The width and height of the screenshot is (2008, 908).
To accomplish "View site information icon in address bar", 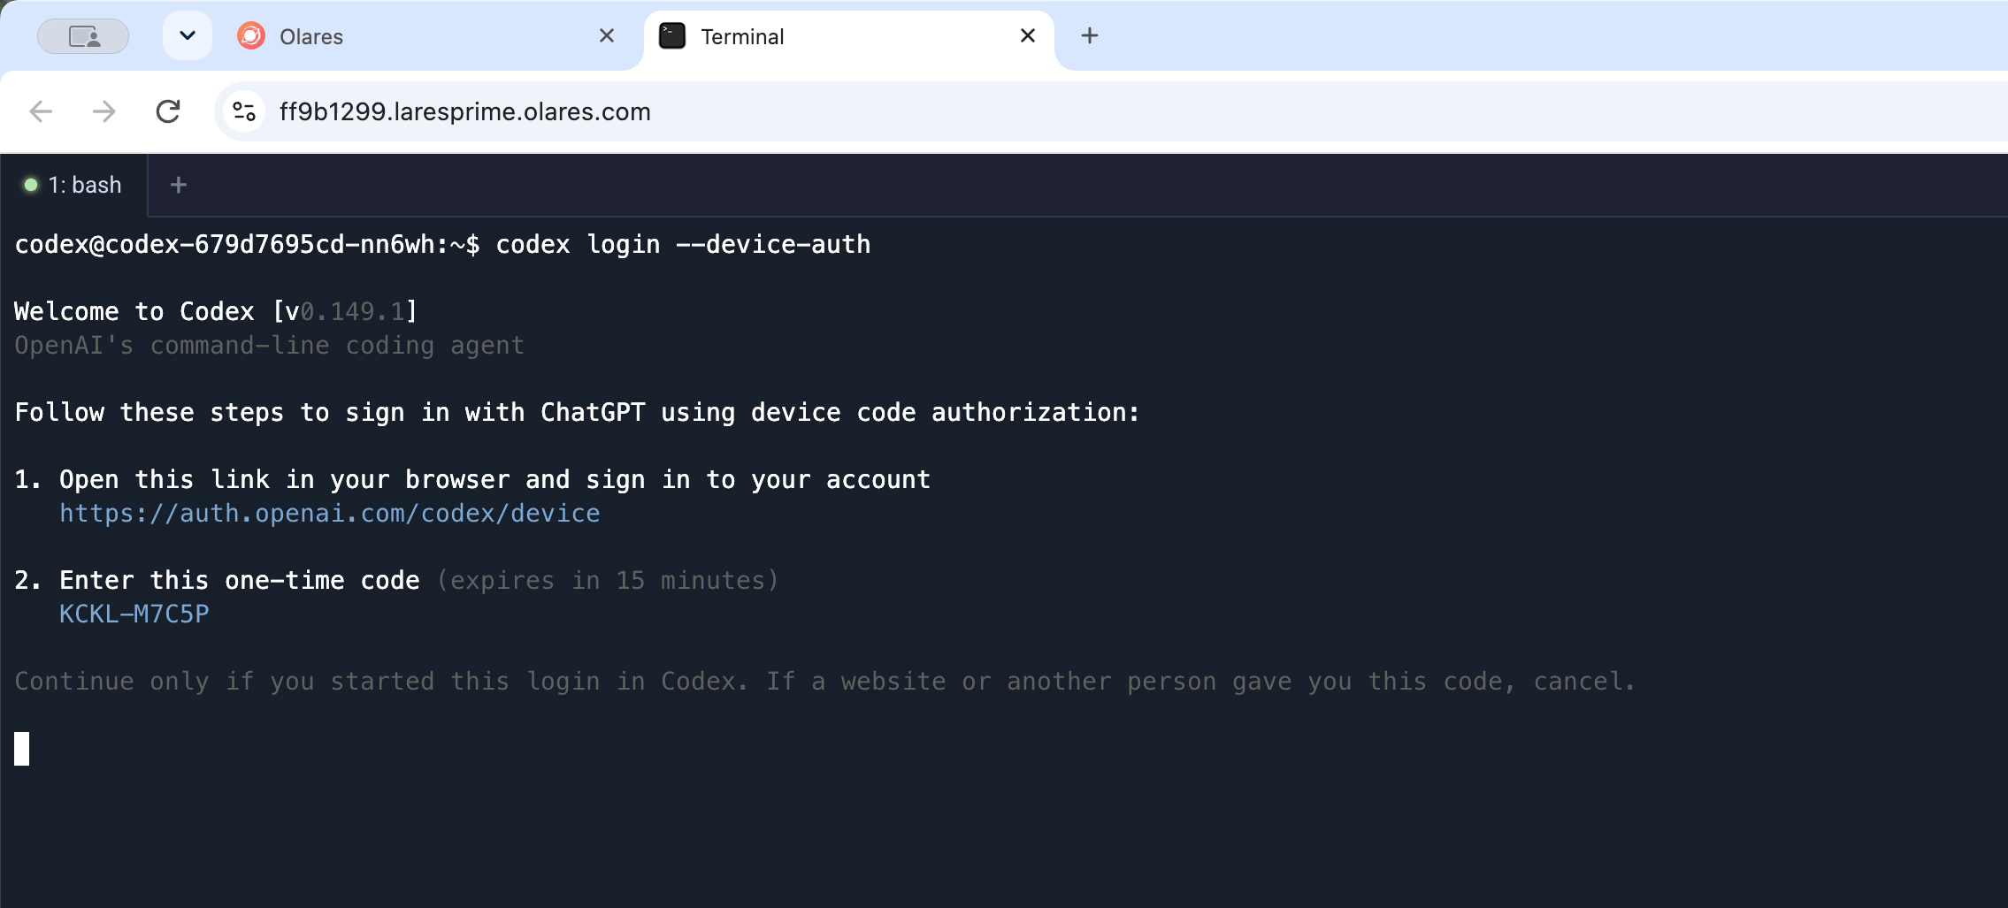I will [x=244, y=111].
